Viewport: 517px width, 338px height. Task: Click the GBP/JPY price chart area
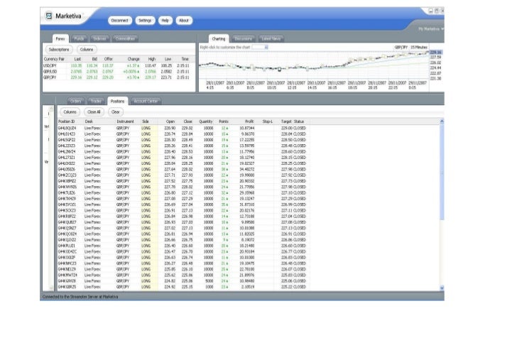pos(313,65)
